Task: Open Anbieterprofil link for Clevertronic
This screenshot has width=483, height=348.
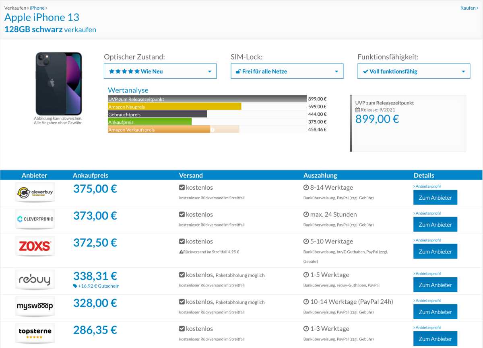Action: 427,213
